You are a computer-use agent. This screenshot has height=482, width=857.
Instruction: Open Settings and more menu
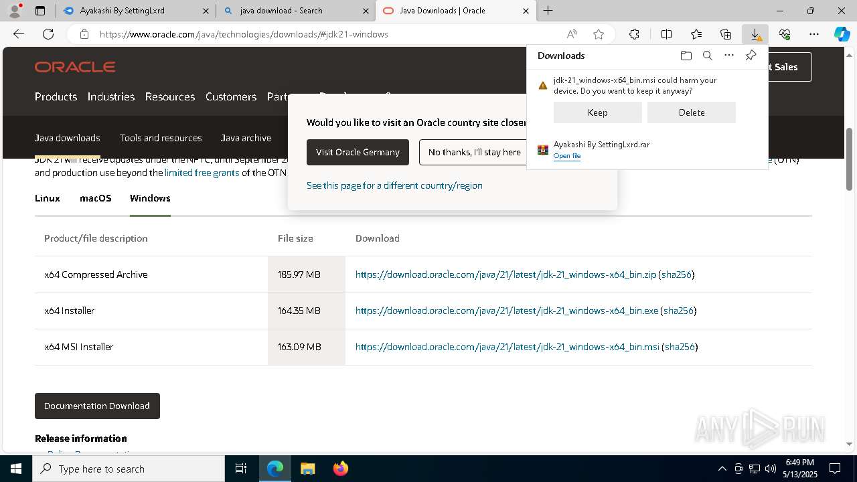(814, 34)
